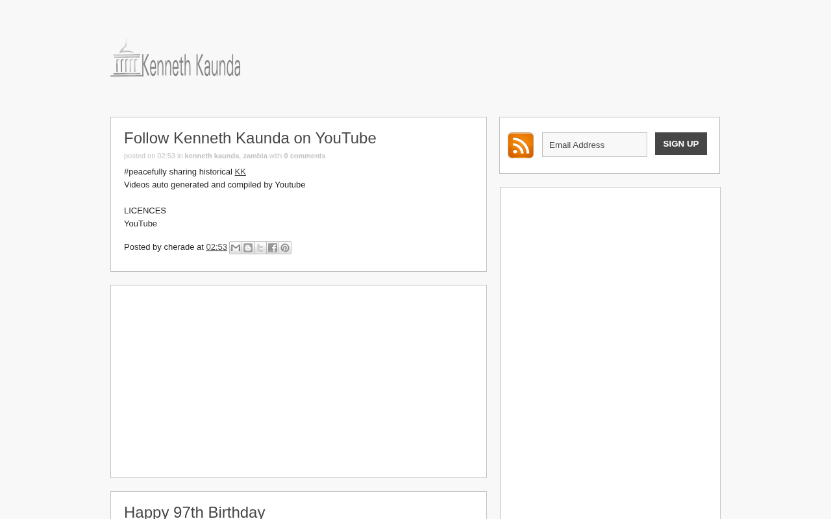Share the post to Twitter
Viewport: 831px width, 519px height.
(260, 248)
